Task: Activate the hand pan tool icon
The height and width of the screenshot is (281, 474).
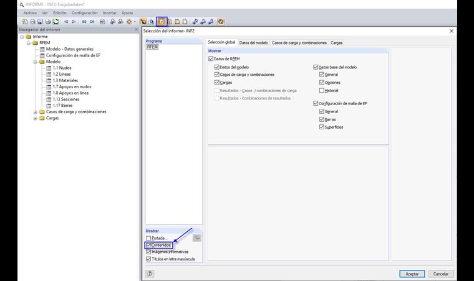Action: (x=143, y=22)
